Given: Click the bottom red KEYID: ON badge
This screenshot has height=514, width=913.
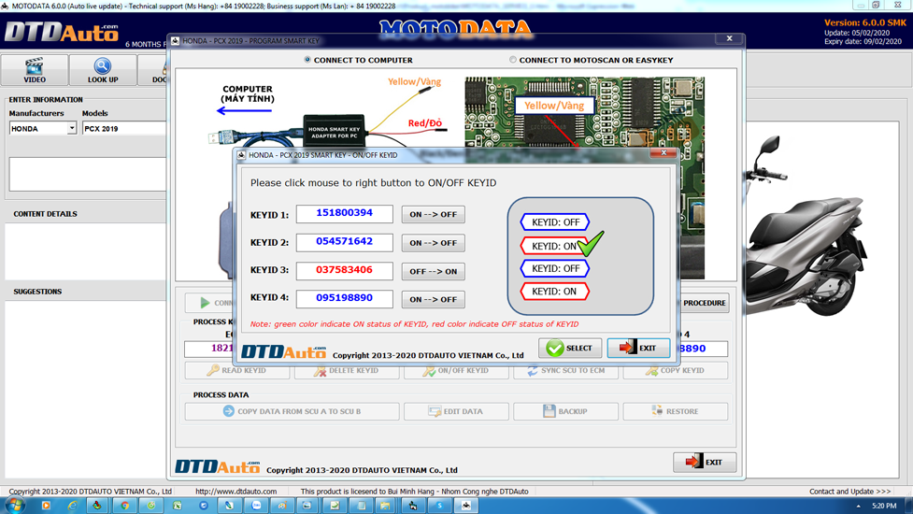Looking at the screenshot, I should click(x=555, y=291).
